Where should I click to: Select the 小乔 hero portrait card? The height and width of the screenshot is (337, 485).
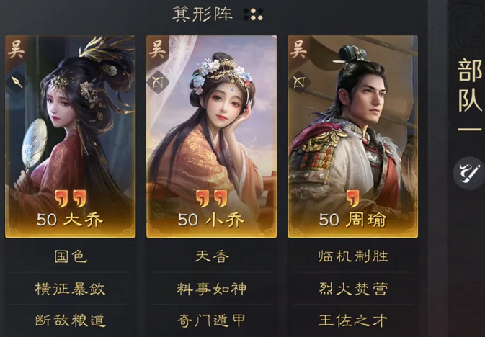[x=212, y=136]
